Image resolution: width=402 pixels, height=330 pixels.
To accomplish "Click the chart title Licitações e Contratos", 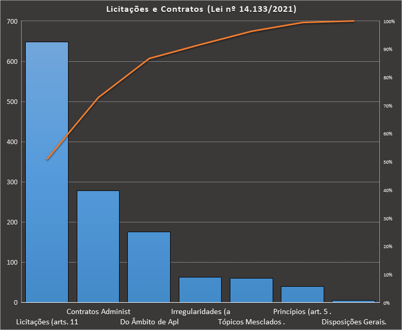I will (201, 9).
